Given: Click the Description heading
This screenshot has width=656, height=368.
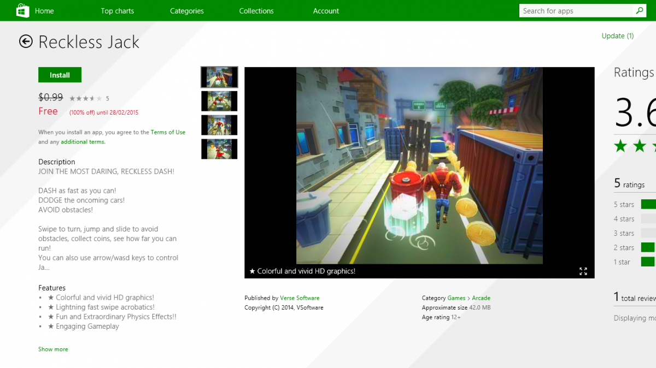Looking at the screenshot, I should click(x=57, y=162).
